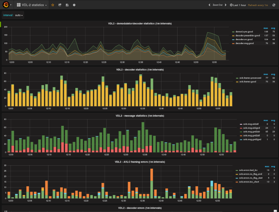This screenshot has height=212, width=279.
Task: Sort AVLC framing errors legend by max
Action: click(267, 166)
